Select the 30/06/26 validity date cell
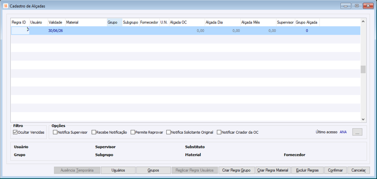 coord(57,31)
